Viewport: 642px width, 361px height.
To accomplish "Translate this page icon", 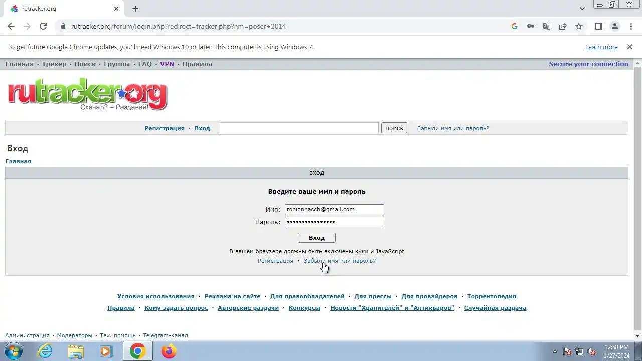I will (547, 26).
